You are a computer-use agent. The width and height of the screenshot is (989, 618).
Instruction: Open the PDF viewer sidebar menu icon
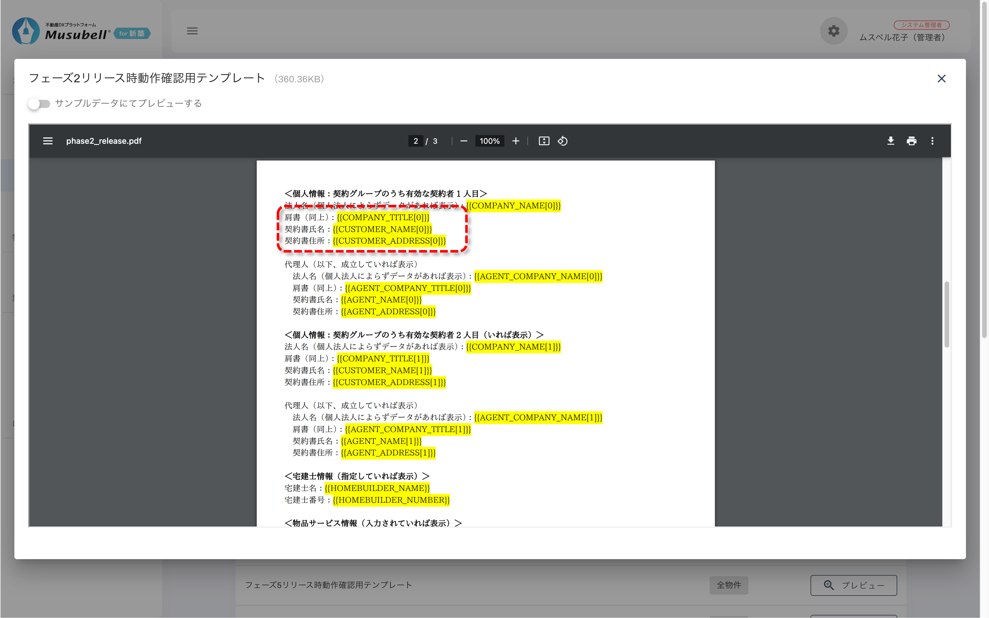[48, 141]
